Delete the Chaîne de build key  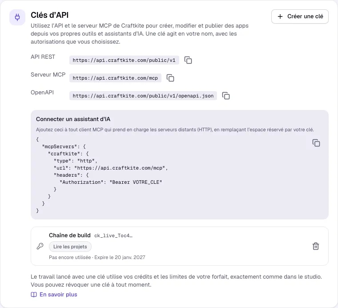tap(316, 246)
